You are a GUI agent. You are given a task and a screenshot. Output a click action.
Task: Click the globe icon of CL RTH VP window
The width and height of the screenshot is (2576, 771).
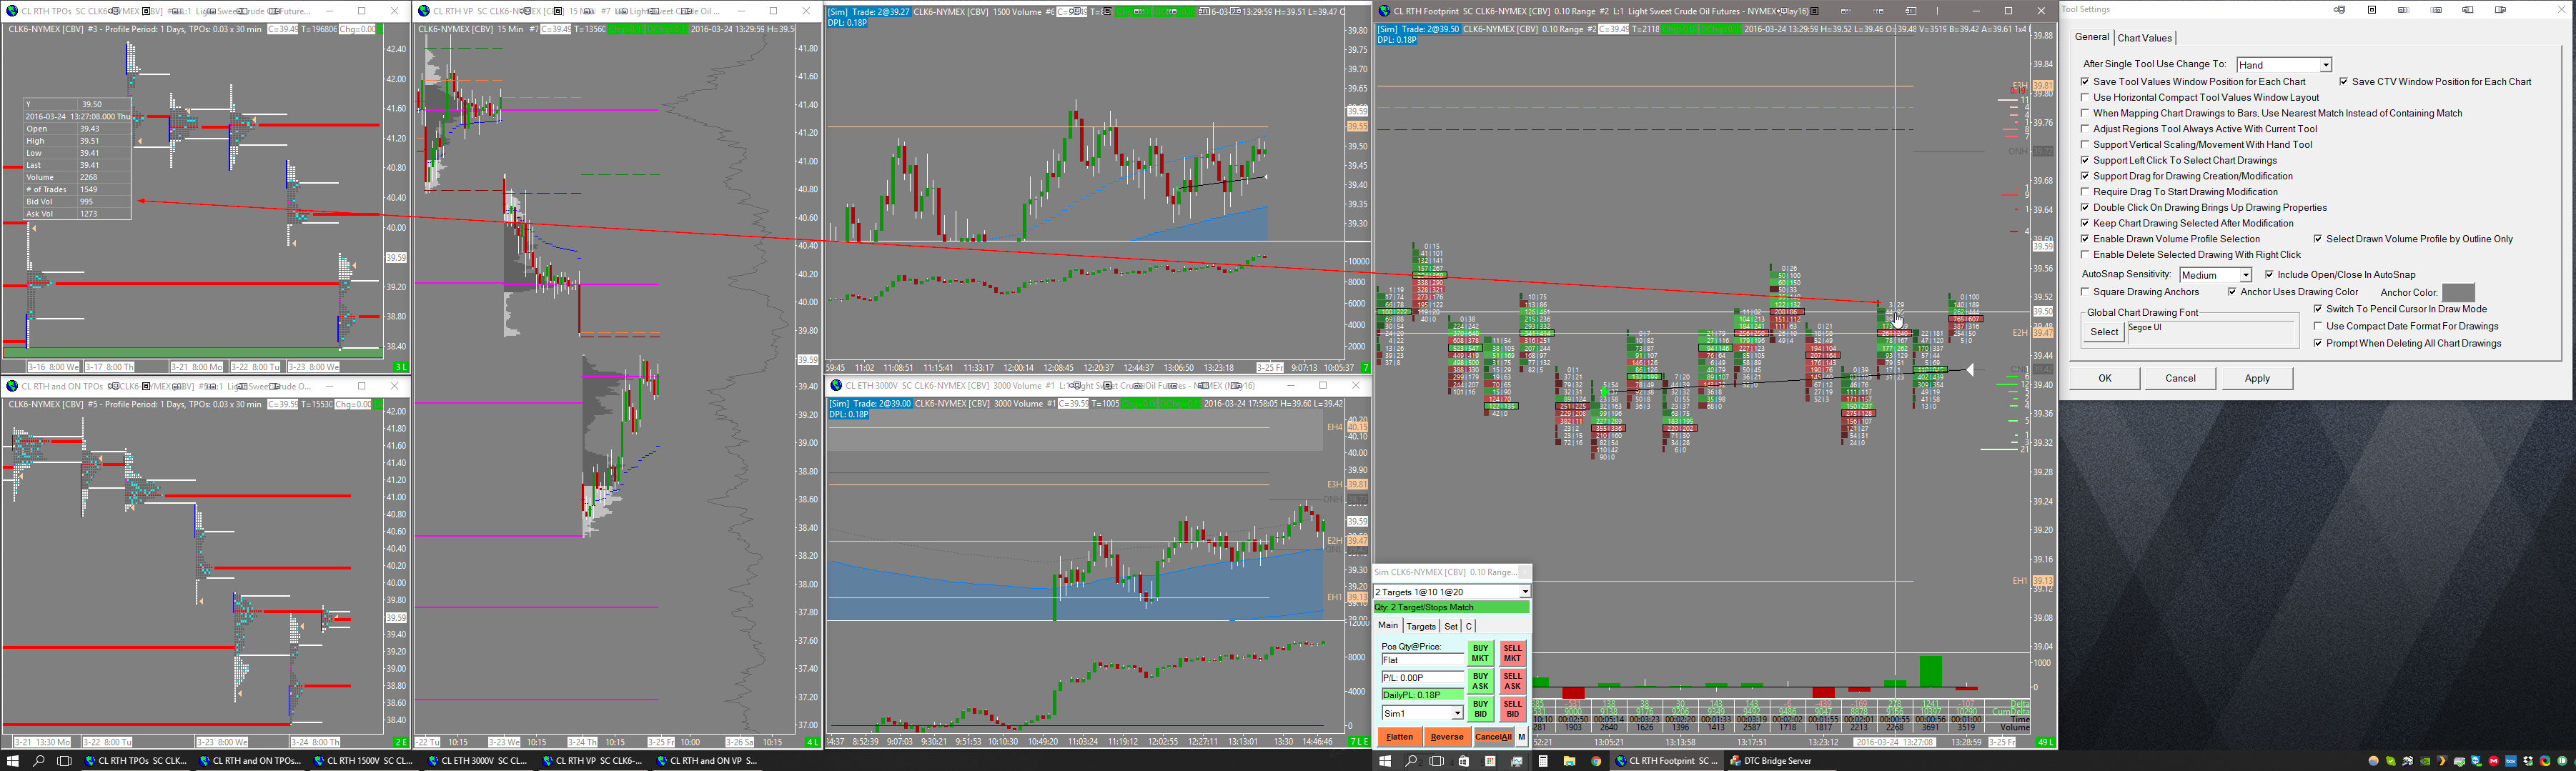pos(424,11)
